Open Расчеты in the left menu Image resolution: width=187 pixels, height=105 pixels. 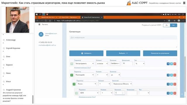45,24
